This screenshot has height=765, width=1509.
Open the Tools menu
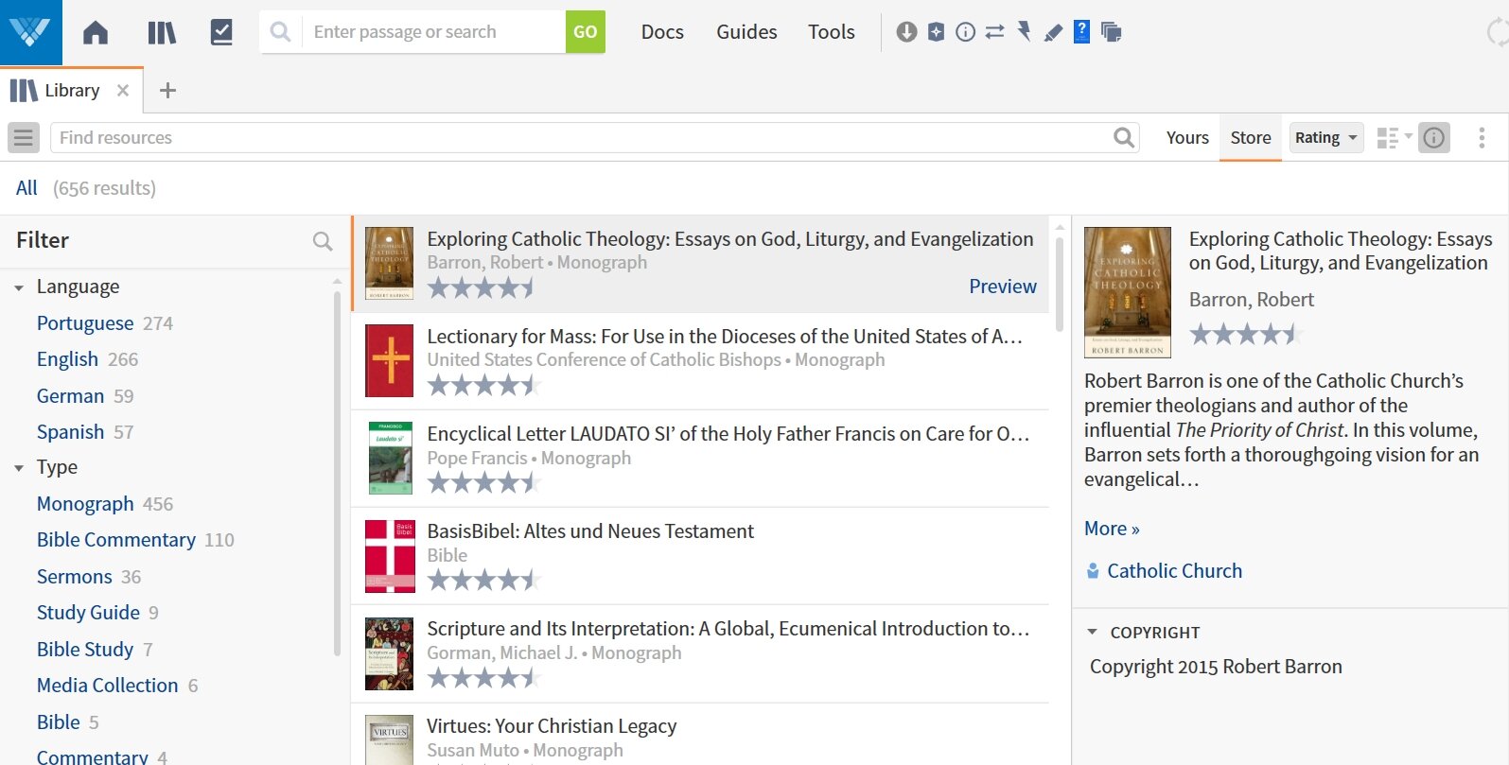pyautogui.click(x=832, y=32)
